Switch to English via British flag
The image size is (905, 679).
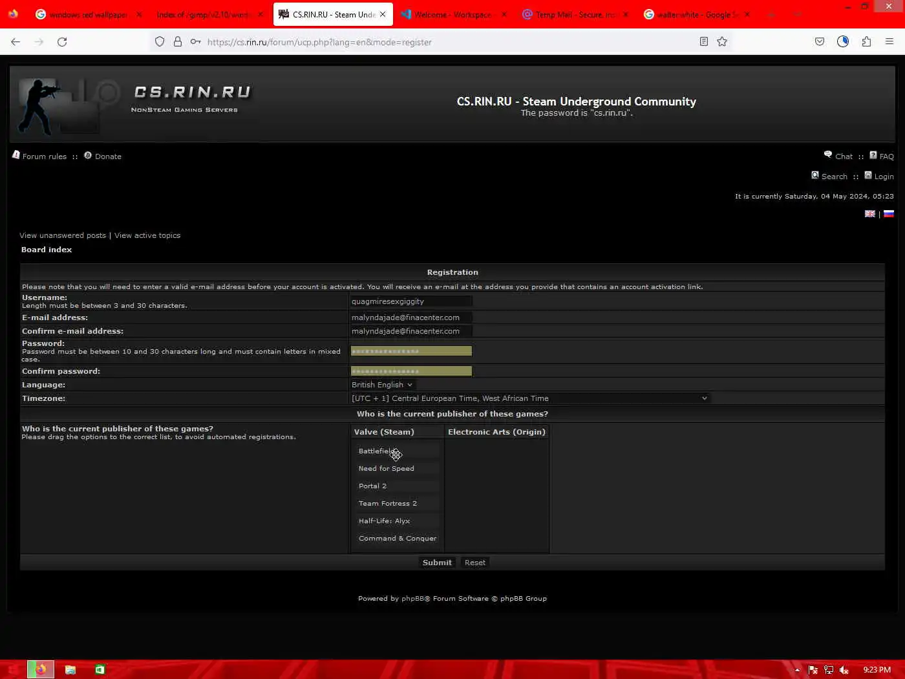point(870,213)
